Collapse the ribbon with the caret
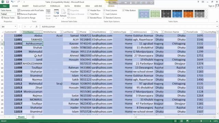The image size is (219, 123). (217, 22)
